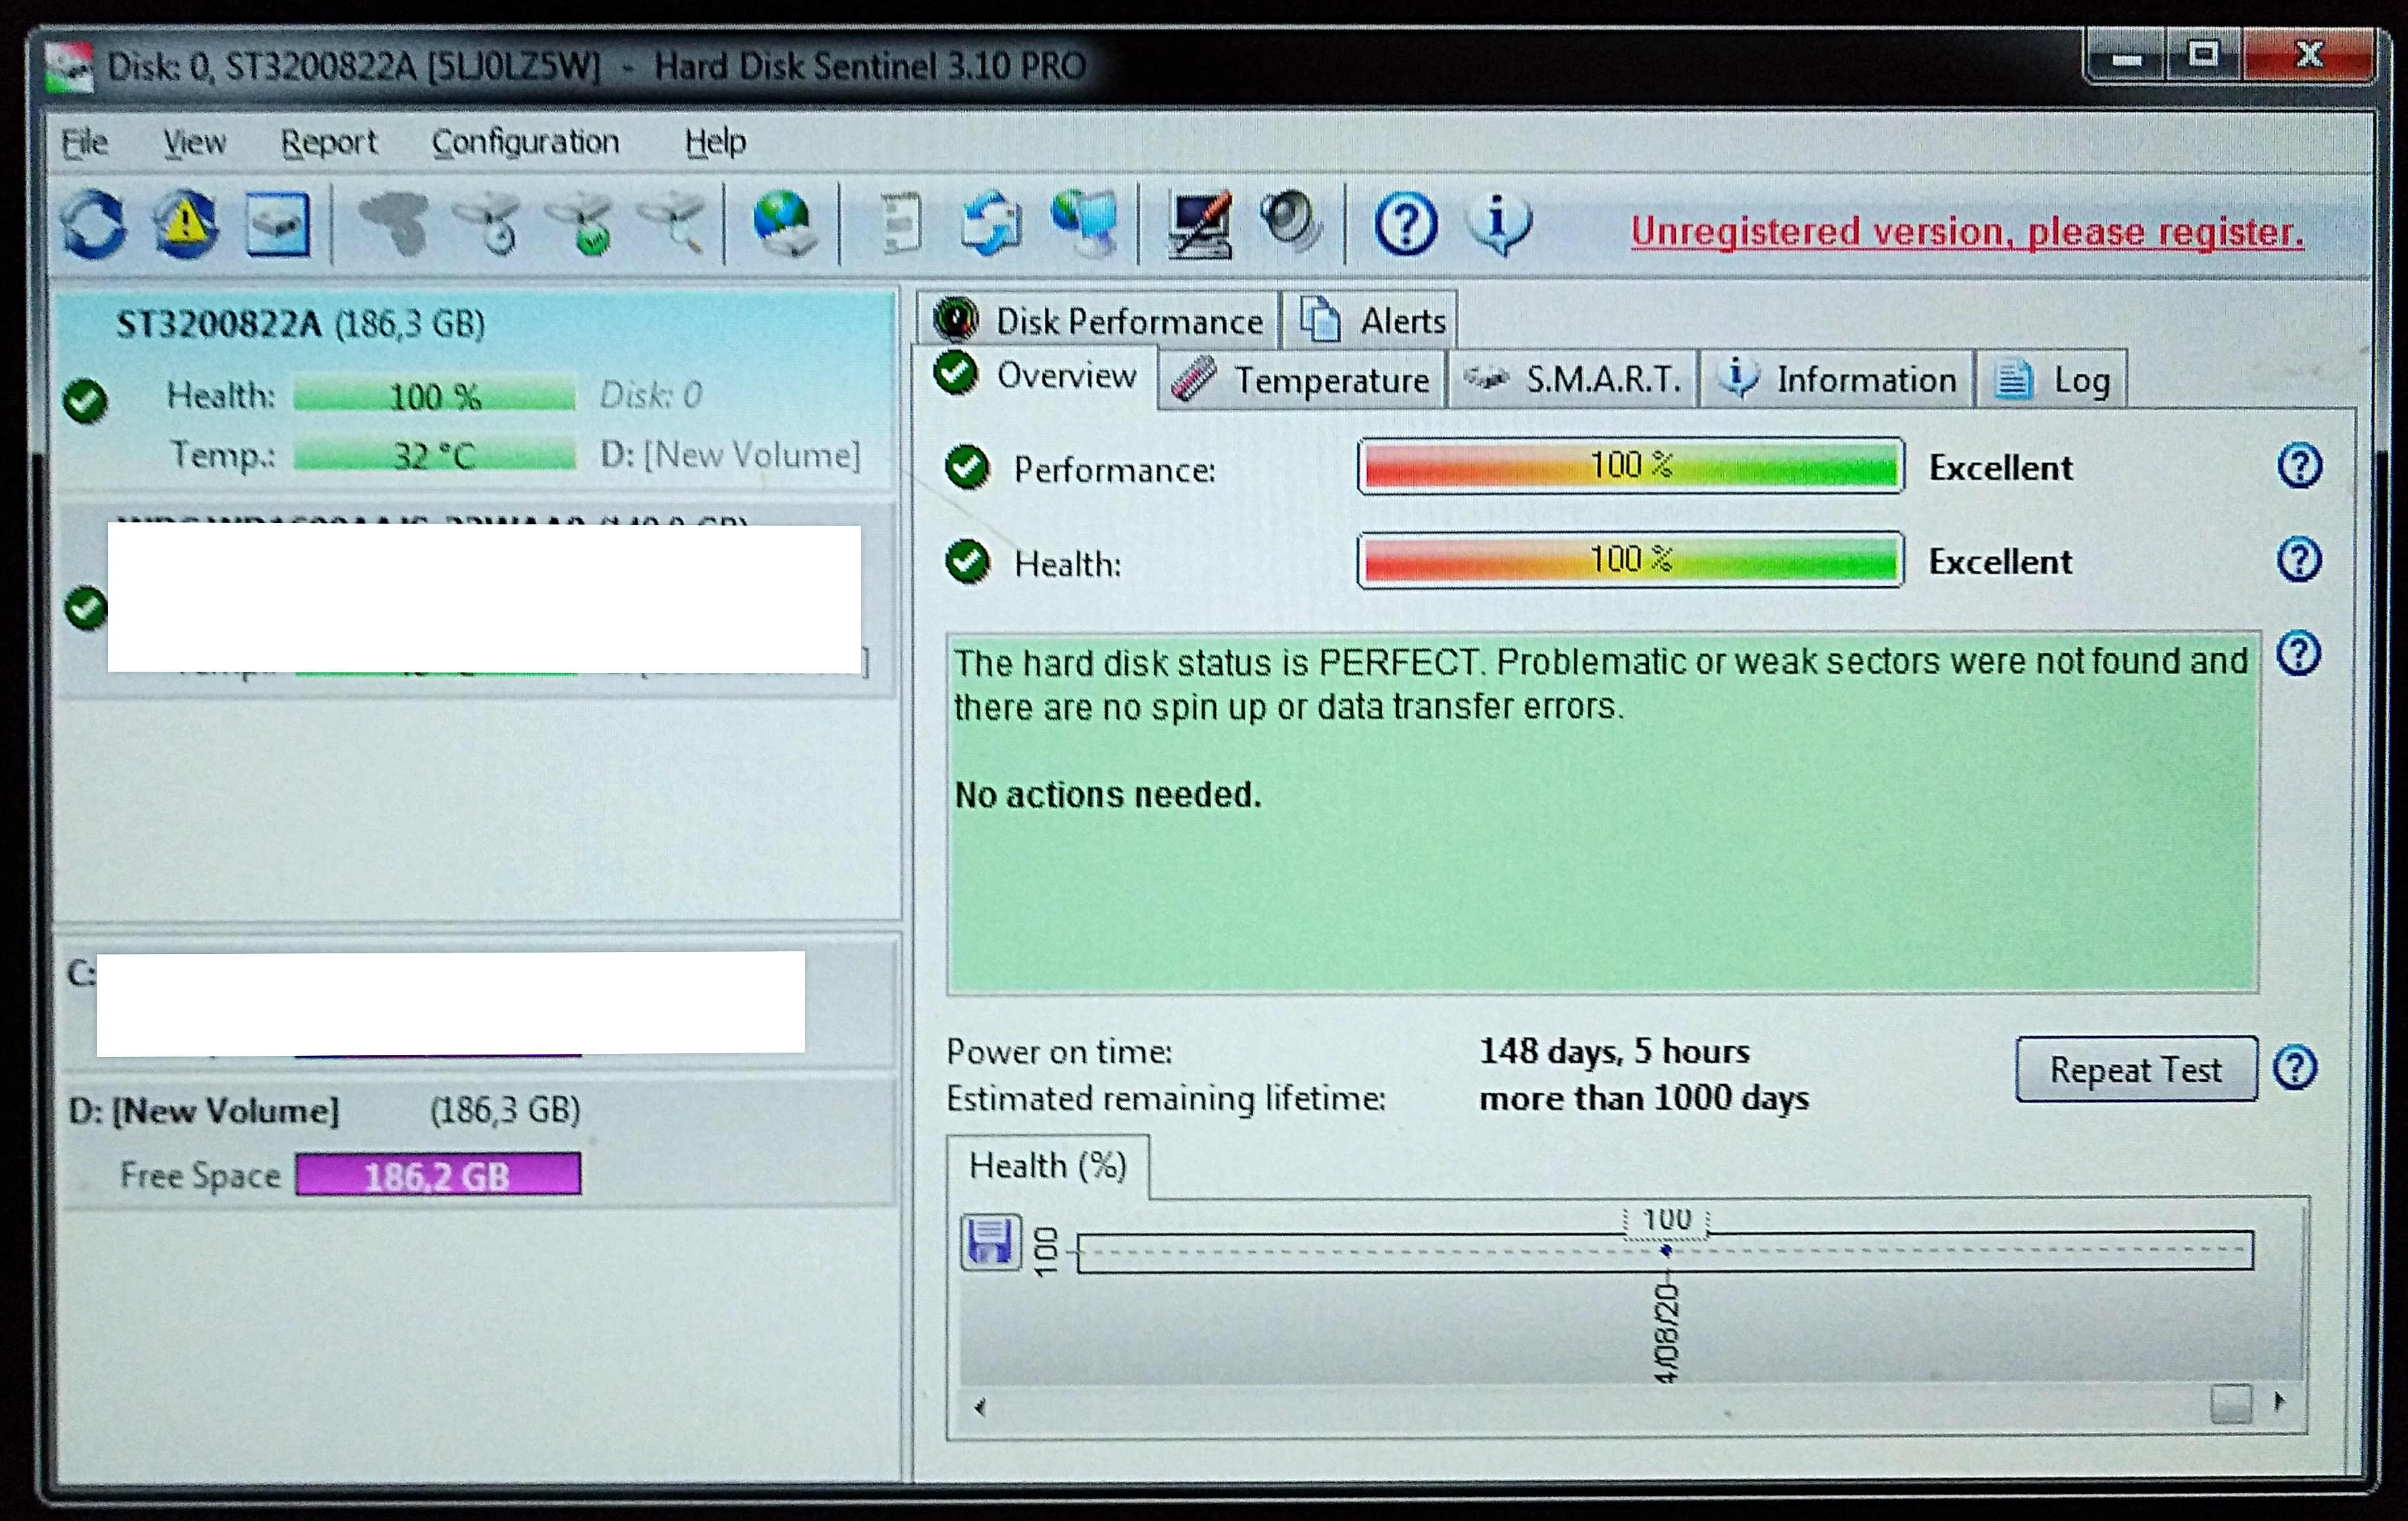The image size is (2408, 1521).
Task: Click the graph scrollbar left arrow
Action: tap(981, 1407)
